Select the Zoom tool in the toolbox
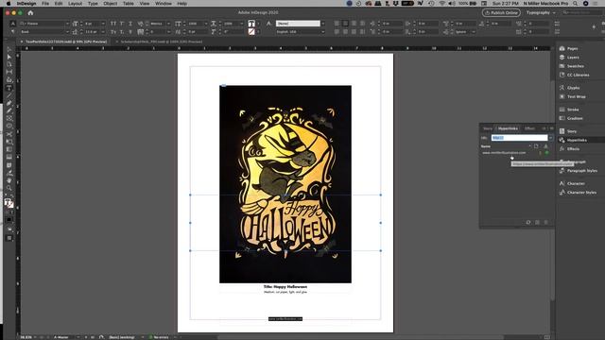 tap(9, 188)
